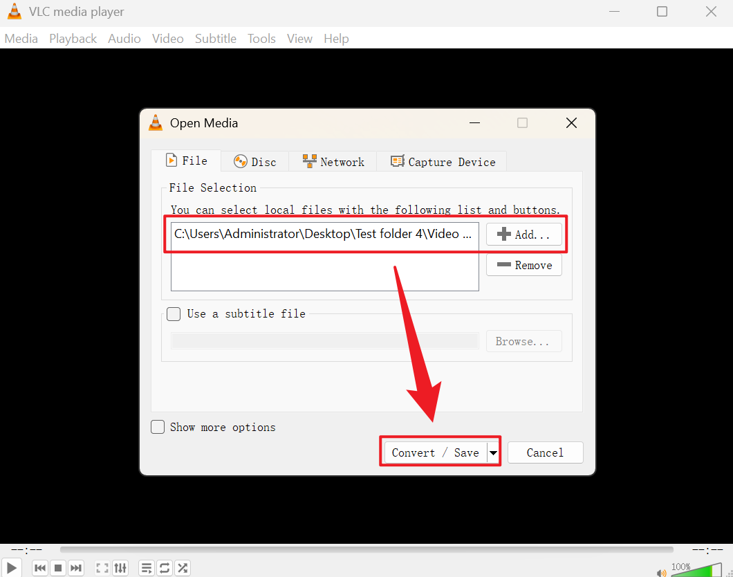Click the Play button in VLC controls
Image resolution: width=733 pixels, height=577 pixels.
11,567
